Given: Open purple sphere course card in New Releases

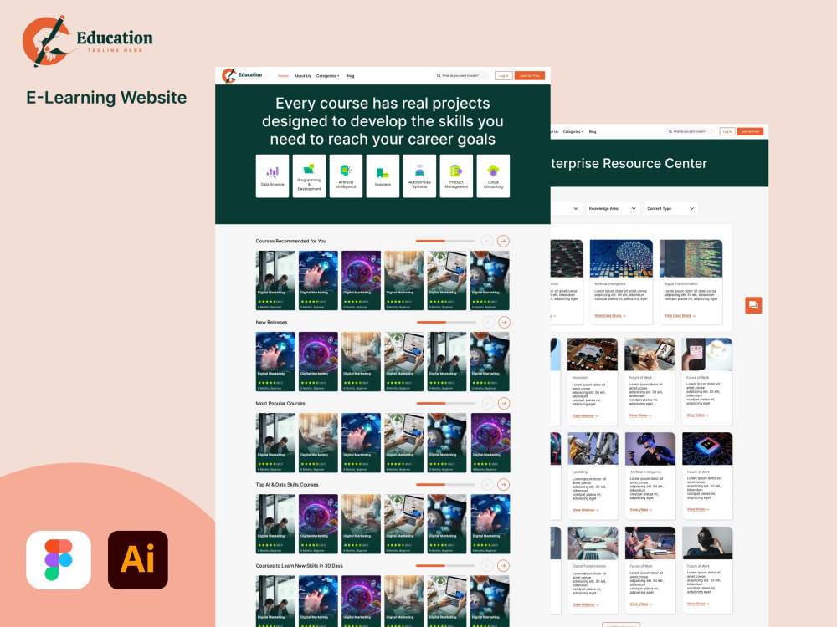Looking at the screenshot, I should coord(318,361).
